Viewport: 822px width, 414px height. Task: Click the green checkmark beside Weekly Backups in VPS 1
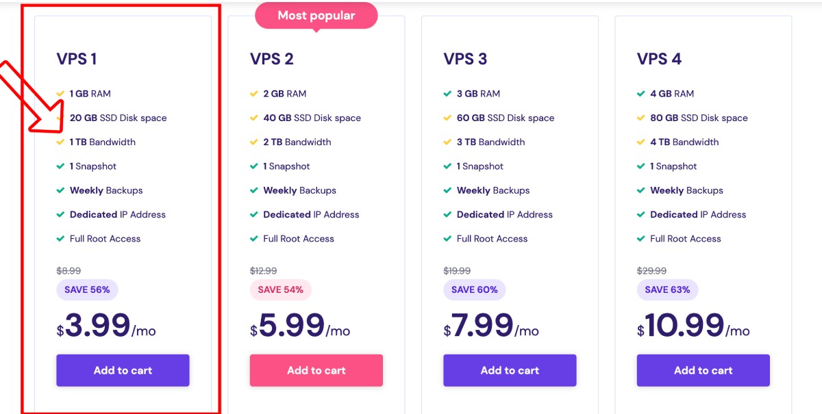(x=60, y=190)
